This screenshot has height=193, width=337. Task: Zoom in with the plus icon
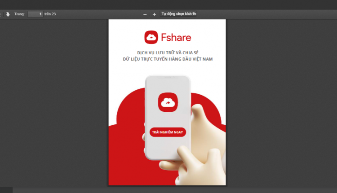(x=154, y=14)
